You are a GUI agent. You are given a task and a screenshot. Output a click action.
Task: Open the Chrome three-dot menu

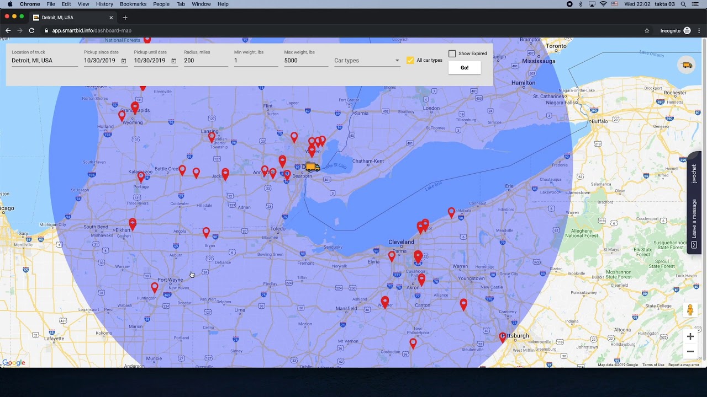coord(699,31)
